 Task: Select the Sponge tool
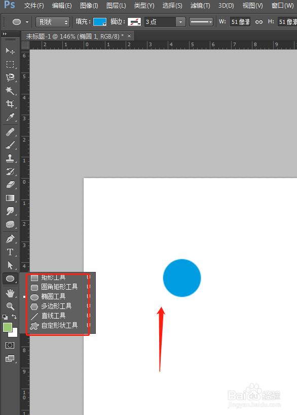[10, 224]
